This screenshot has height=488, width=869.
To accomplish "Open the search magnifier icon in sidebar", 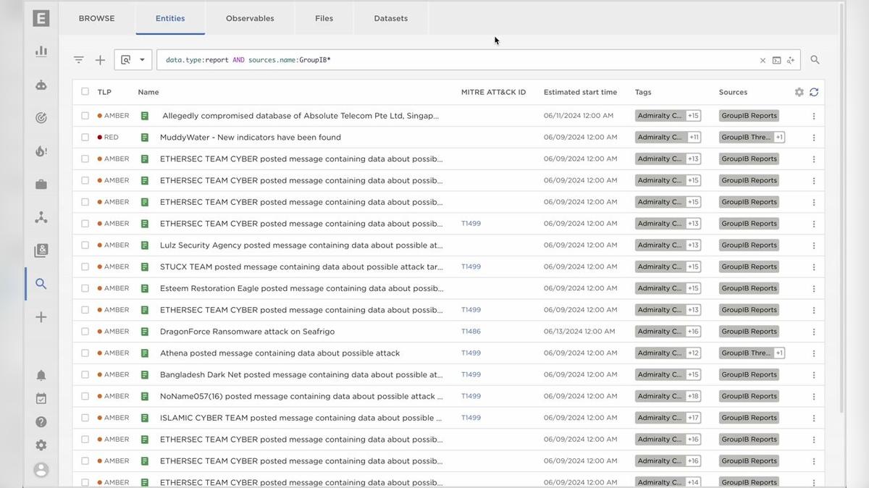I will click(x=41, y=284).
